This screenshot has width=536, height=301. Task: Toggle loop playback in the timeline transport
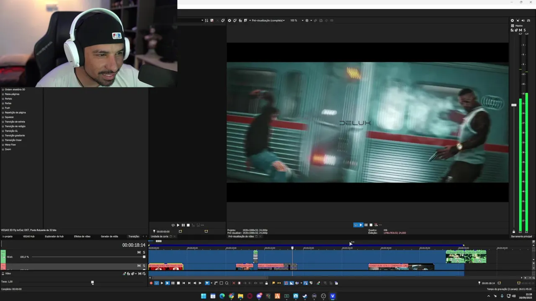[x=157, y=283]
